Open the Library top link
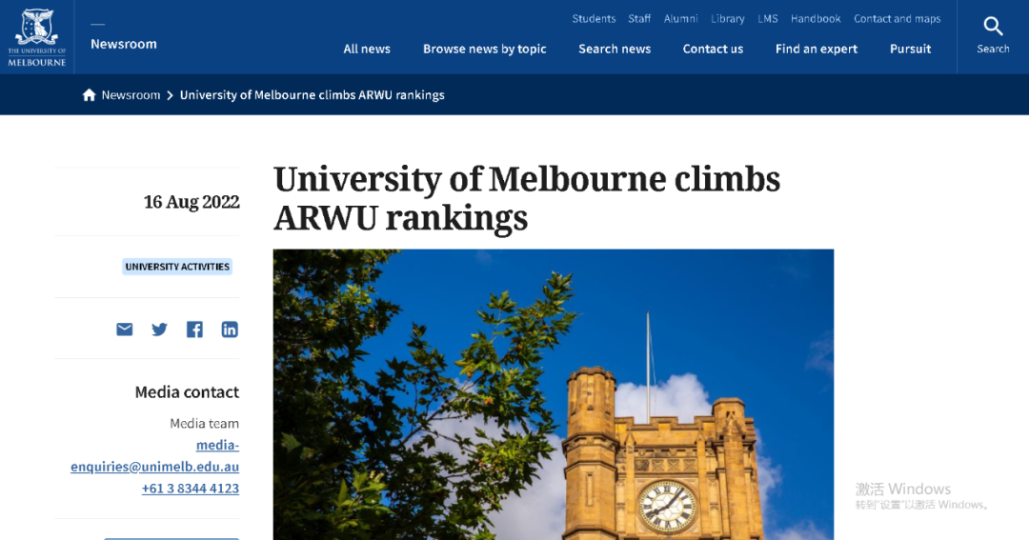 point(728,18)
